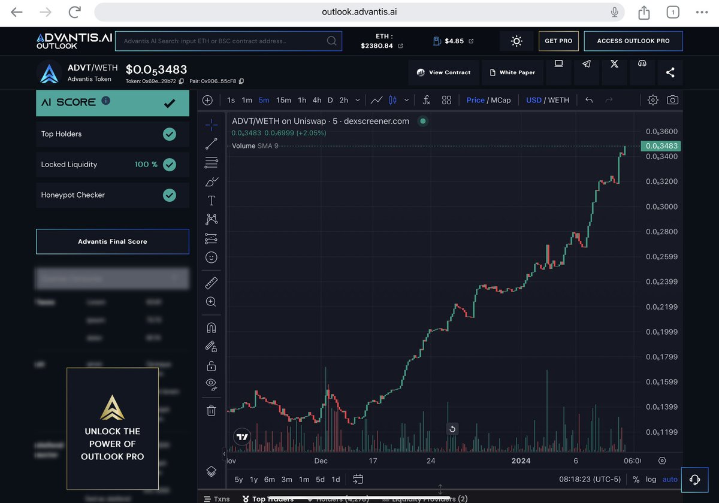The image size is (719, 503).
Task: Open View Contract link
Action: click(444, 72)
